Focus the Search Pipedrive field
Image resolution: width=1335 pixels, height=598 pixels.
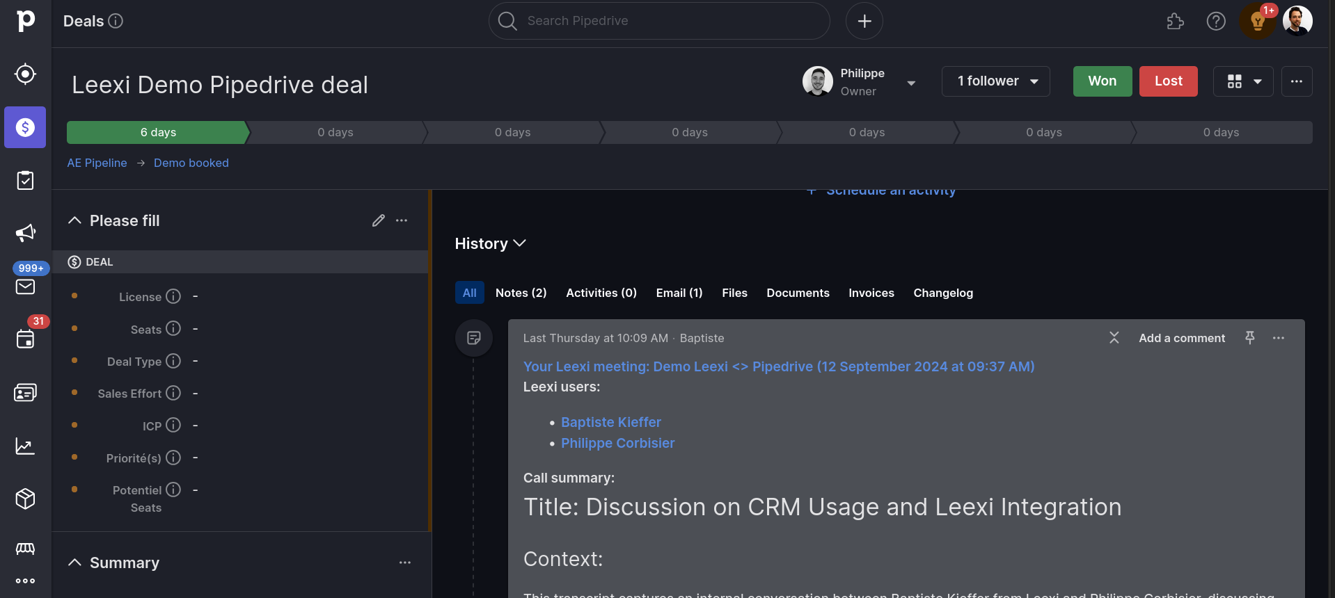pyautogui.click(x=659, y=21)
